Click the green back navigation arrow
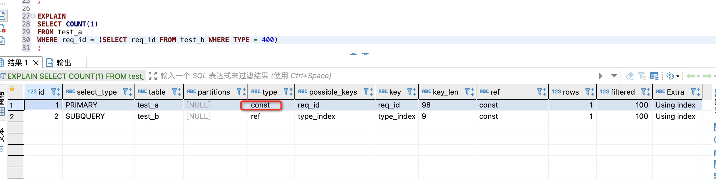Screen dimensions: 716x179 click(691, 76)
